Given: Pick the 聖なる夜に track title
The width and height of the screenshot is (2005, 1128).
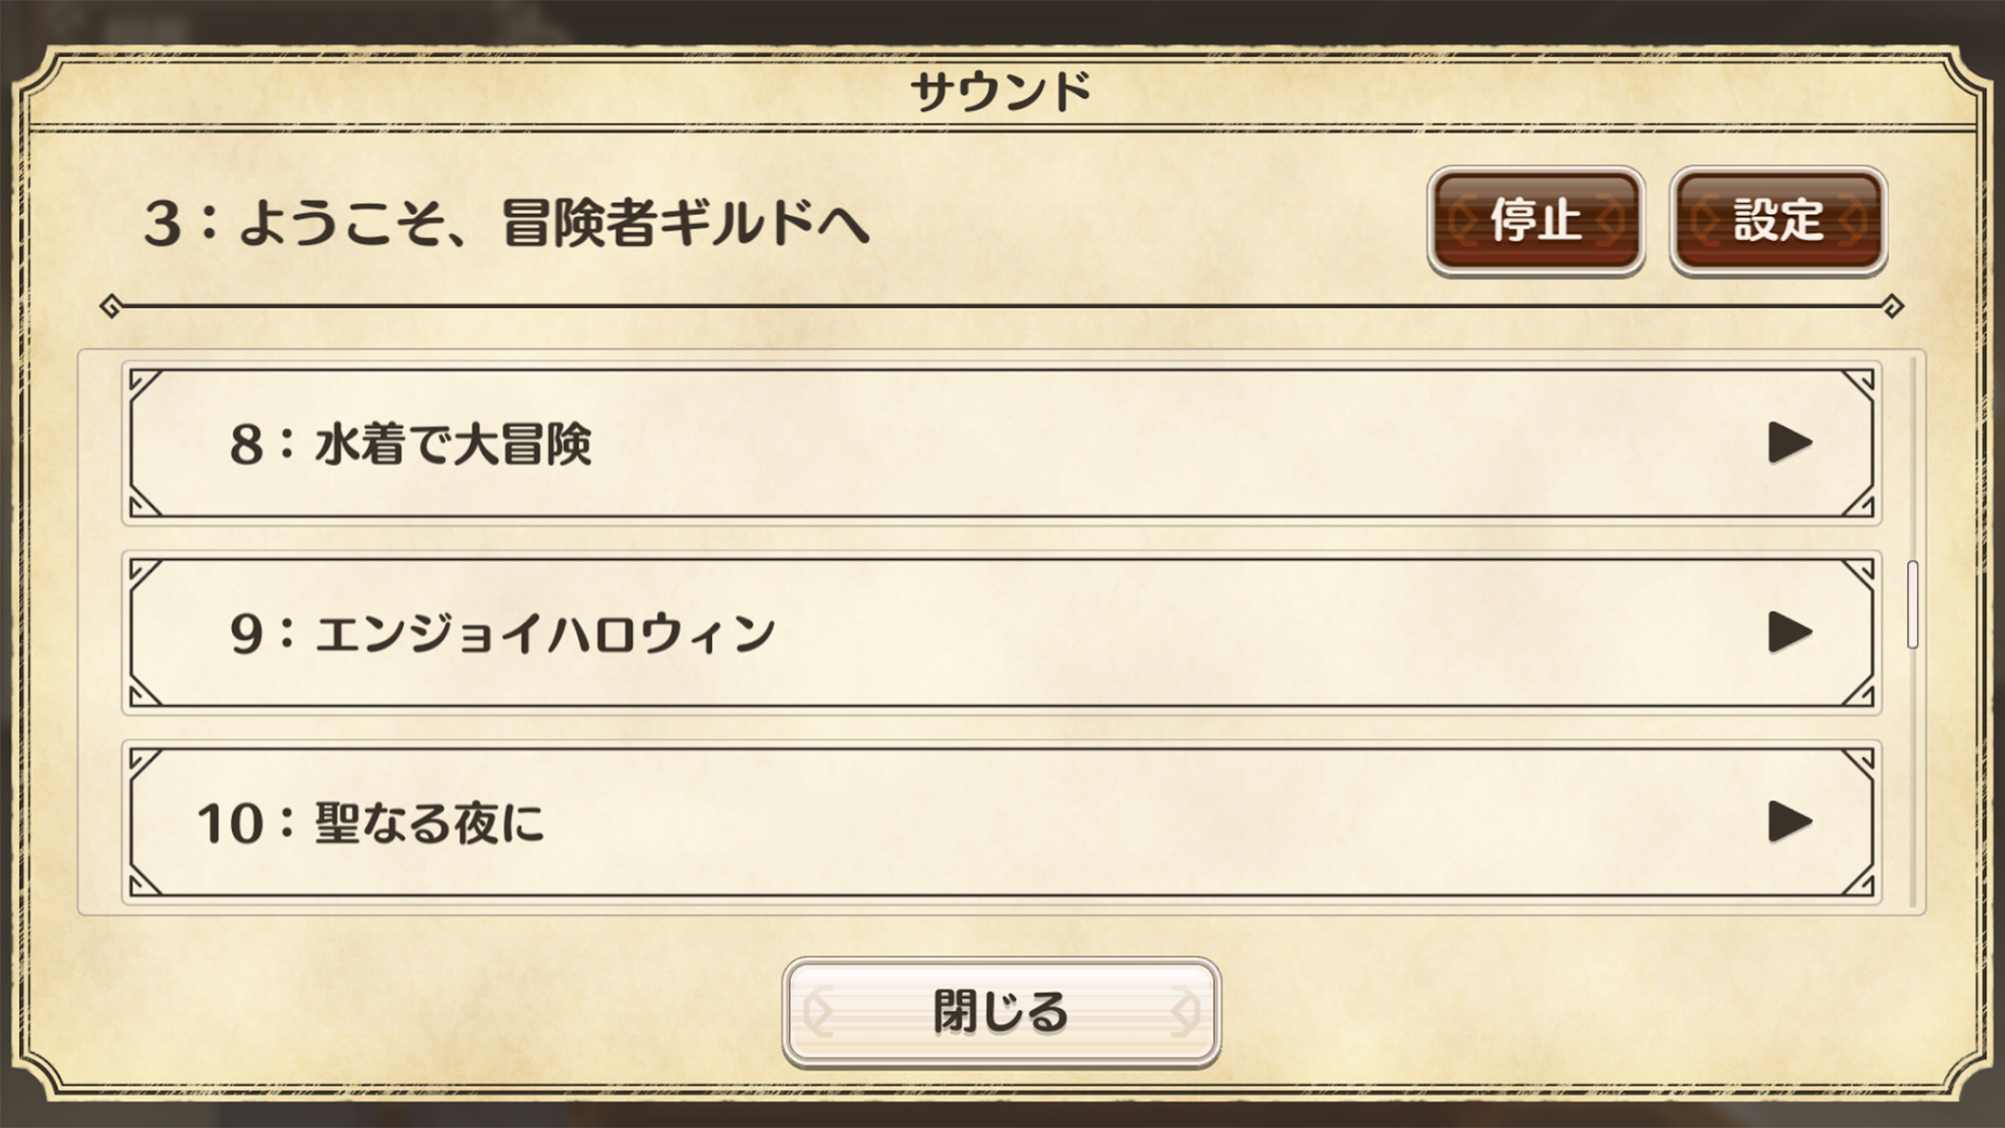Looking at the screenshot, I should 429,823.
